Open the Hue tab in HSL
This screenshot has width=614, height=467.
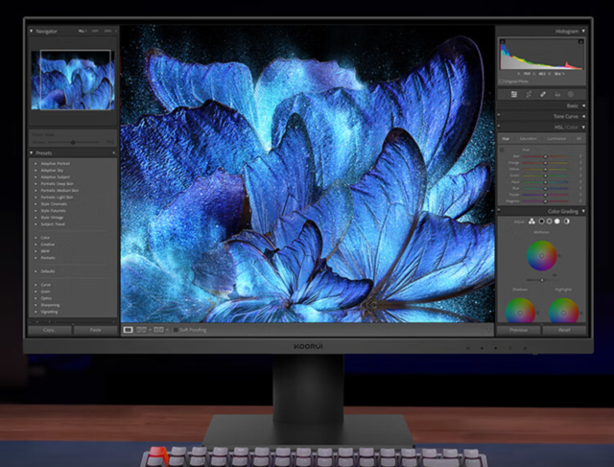pyautogui.click(x=506, y=139)
